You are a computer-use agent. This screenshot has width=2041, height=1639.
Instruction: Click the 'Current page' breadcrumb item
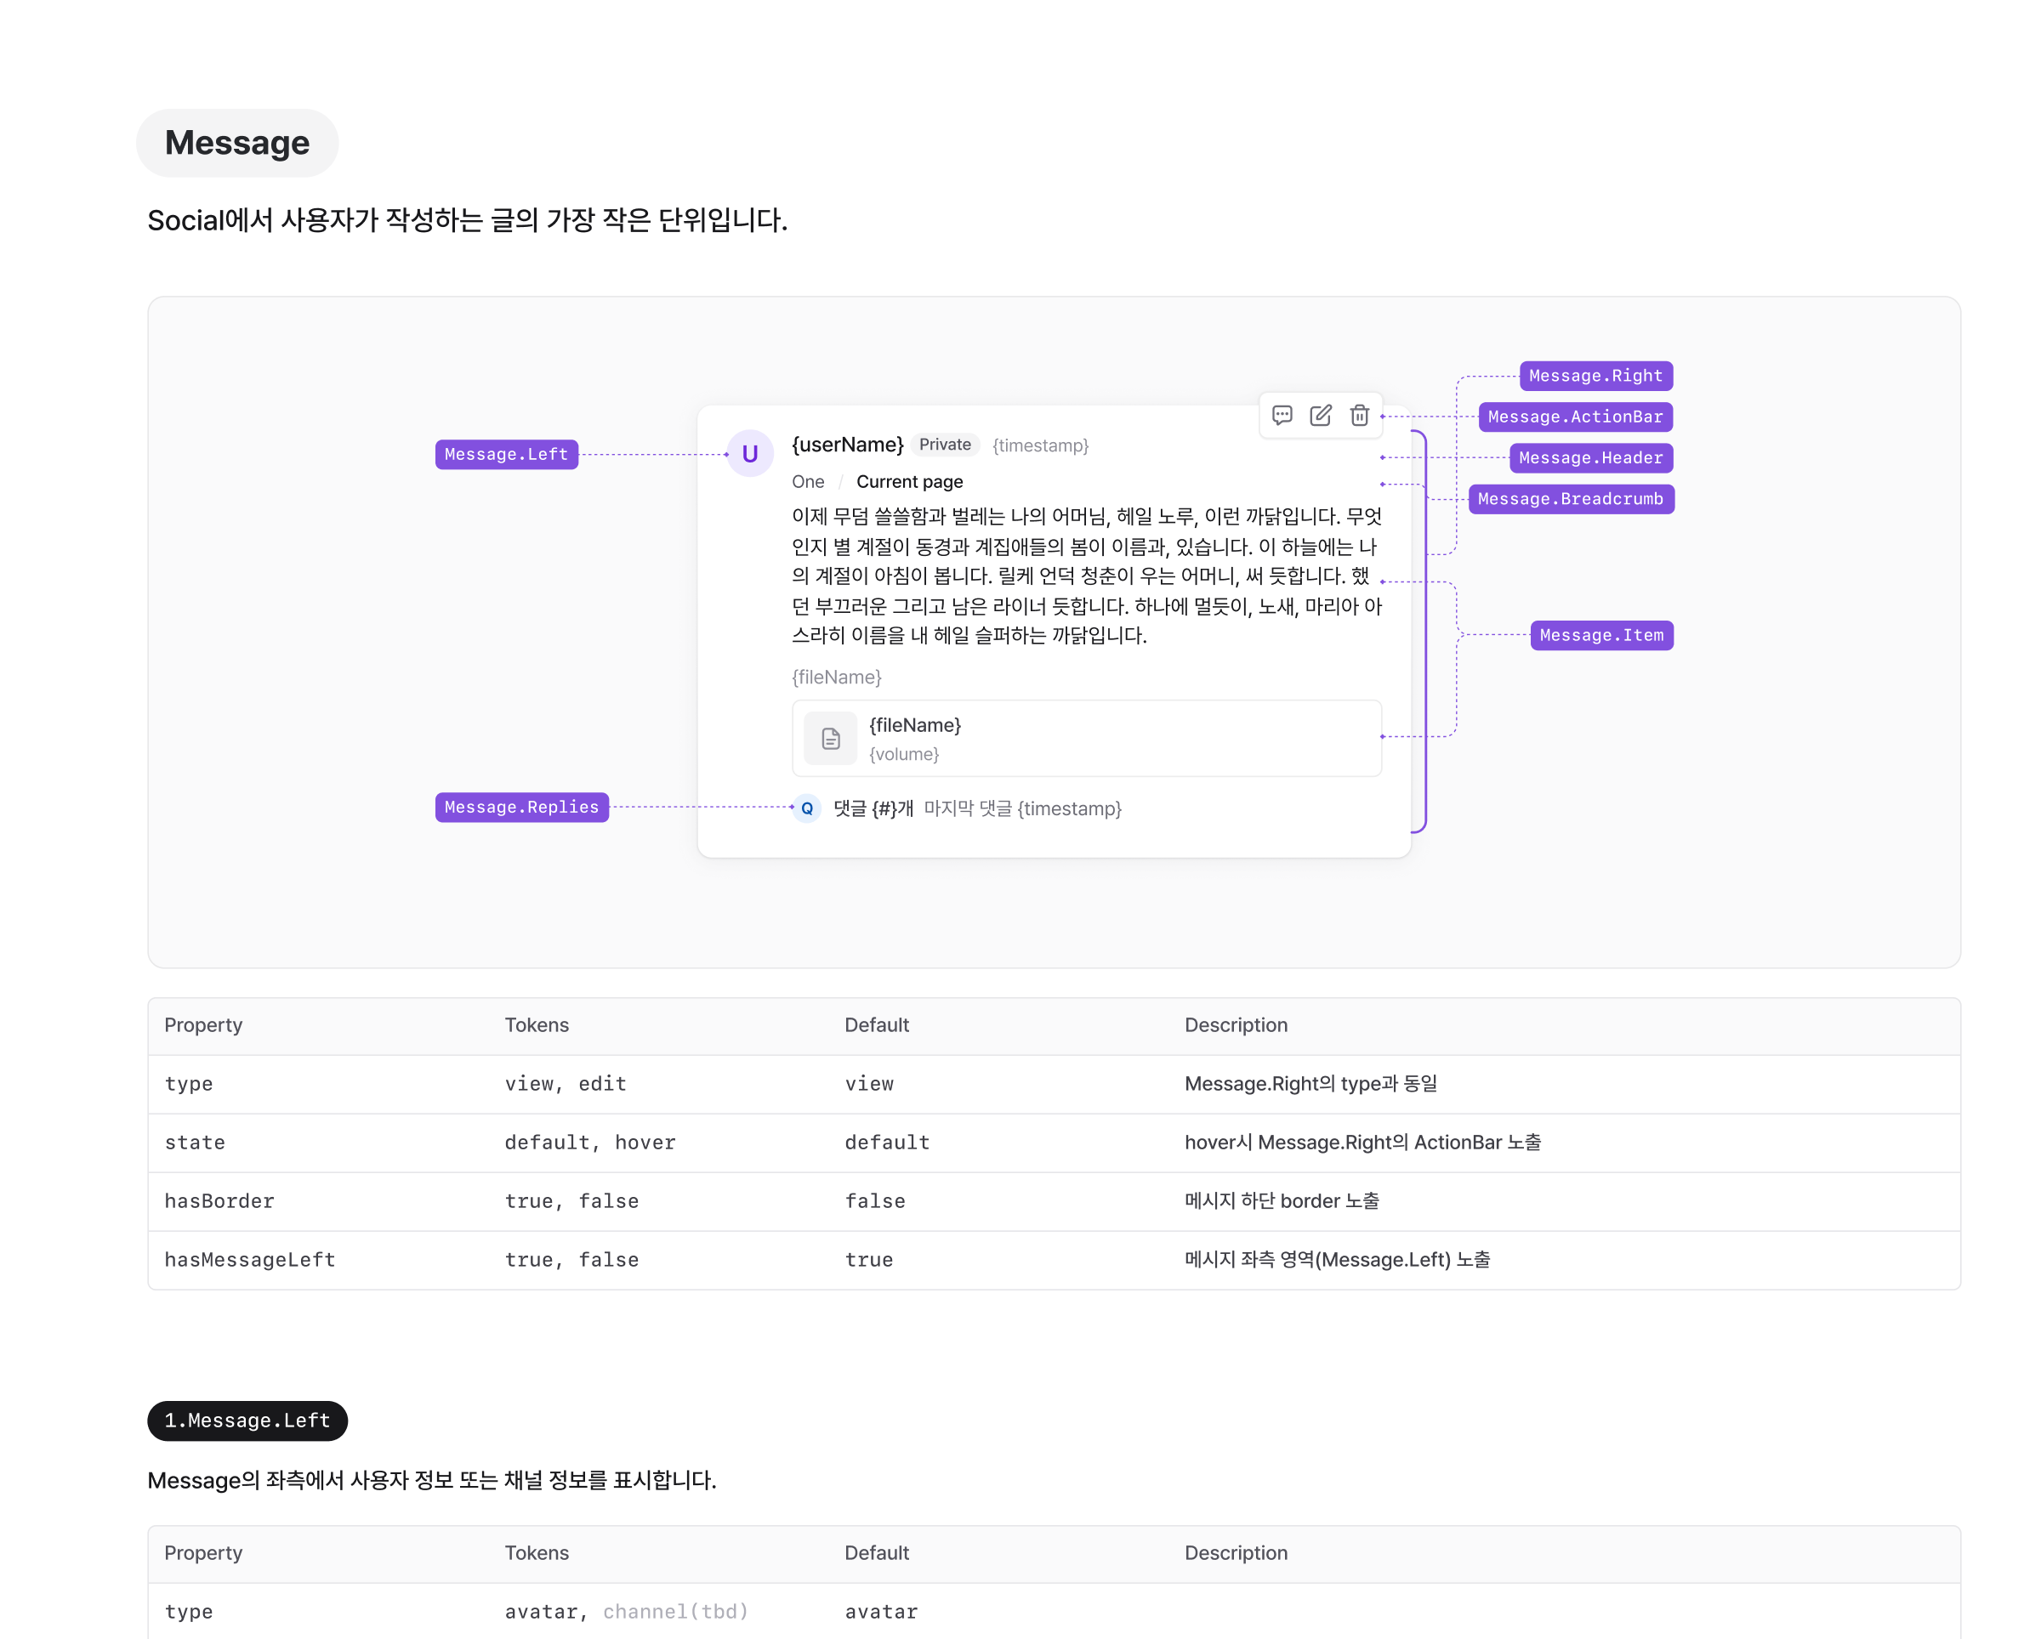pos(909,482)
